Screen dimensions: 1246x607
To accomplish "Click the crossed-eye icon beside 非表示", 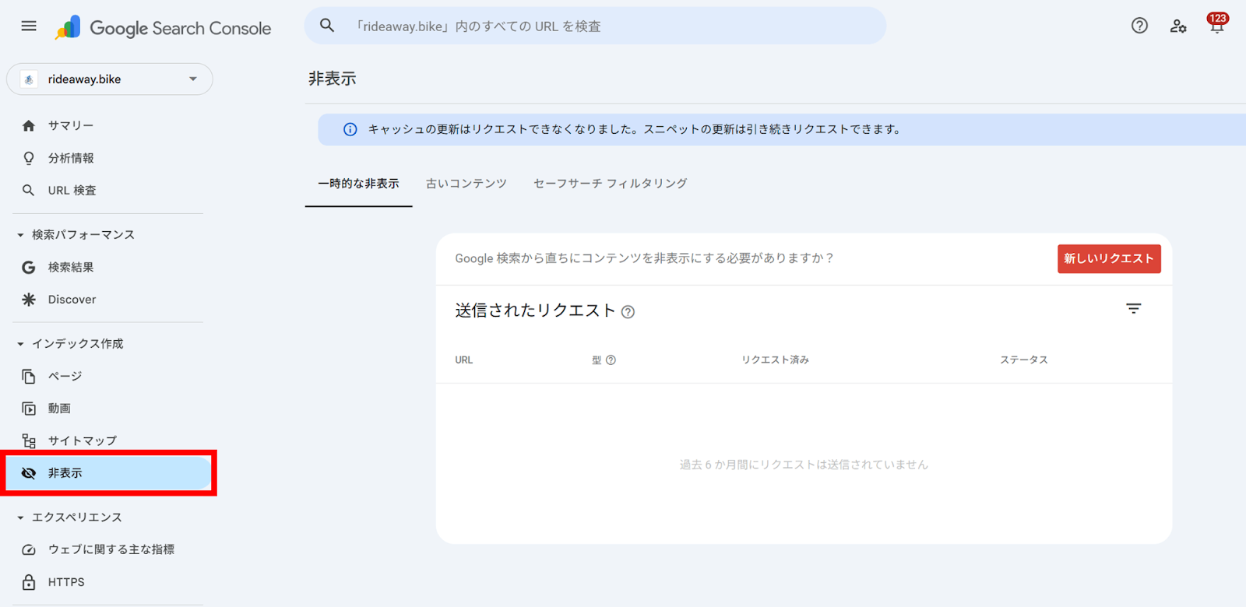I will 29,473.
